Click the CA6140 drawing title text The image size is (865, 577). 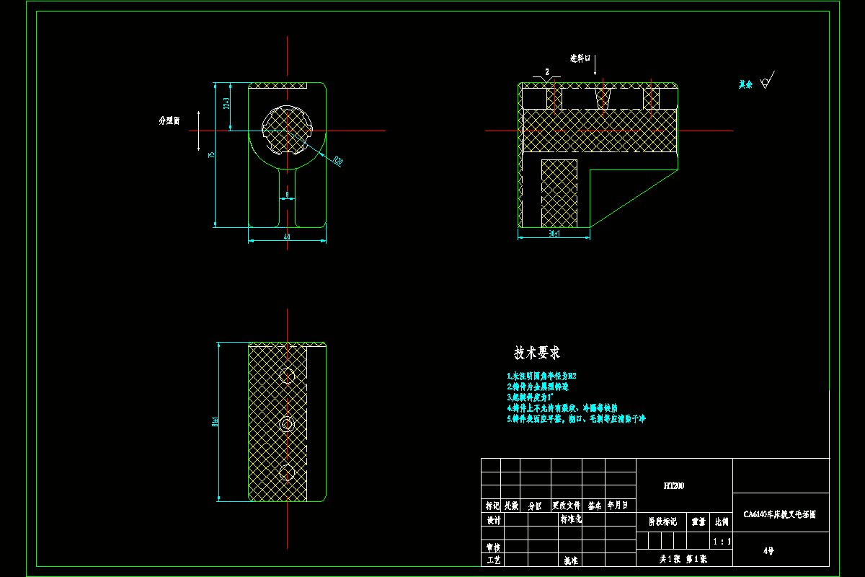(x=780, y=515)
